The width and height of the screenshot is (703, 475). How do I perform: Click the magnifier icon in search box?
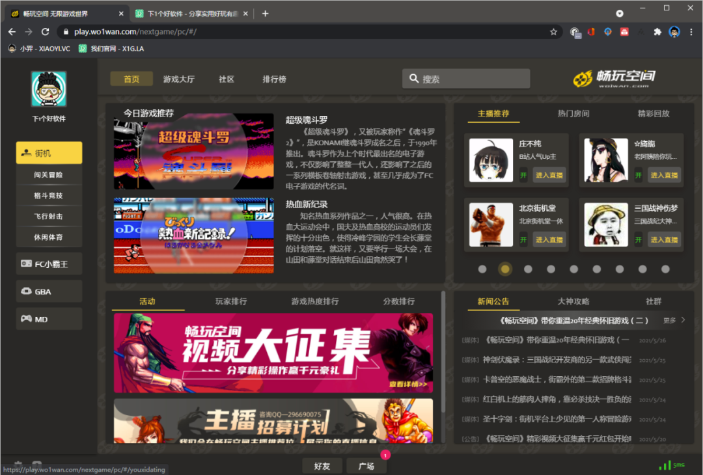[414, 79]
